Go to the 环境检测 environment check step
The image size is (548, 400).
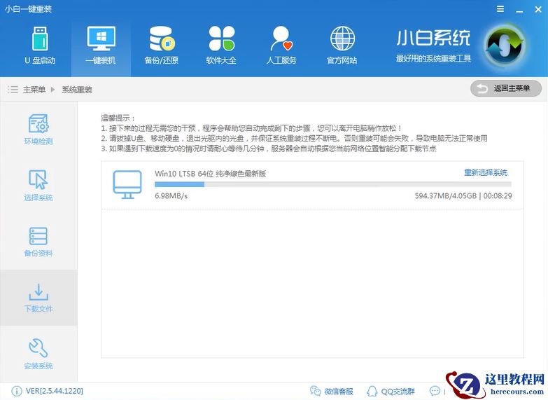pyautogui.click(x=38, y=129)
